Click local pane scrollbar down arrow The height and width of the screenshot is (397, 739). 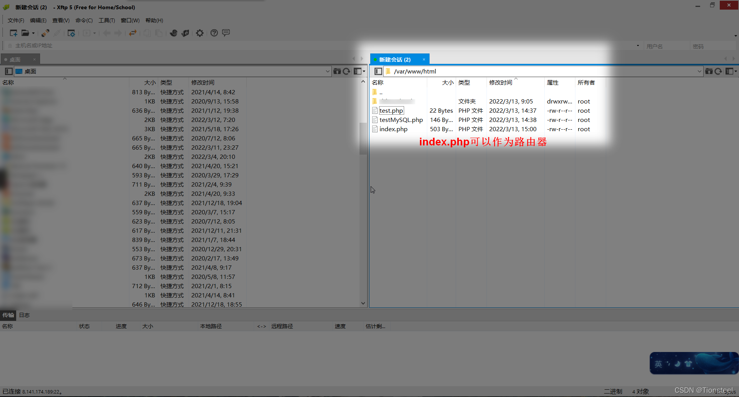click(x=363, y=303)
